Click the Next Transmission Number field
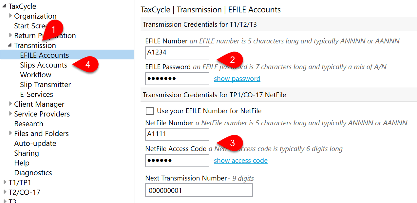The image size is (417, 203). pyautogui.click(x=199, y=190)
